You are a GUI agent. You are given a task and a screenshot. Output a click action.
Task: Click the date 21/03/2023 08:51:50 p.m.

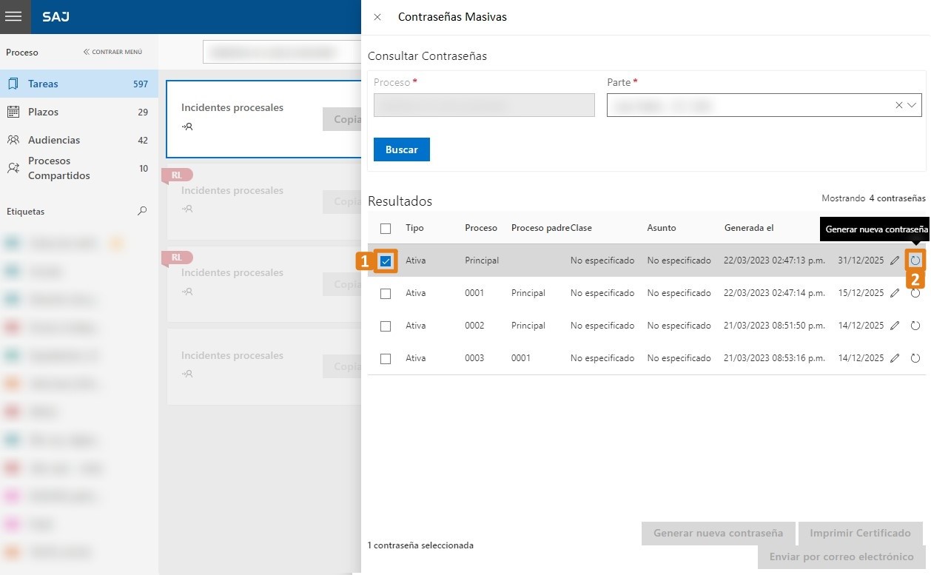click(775, 326)
